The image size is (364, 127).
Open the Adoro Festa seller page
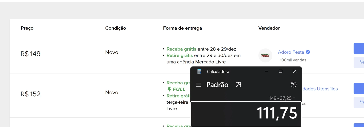click(291, 52)
